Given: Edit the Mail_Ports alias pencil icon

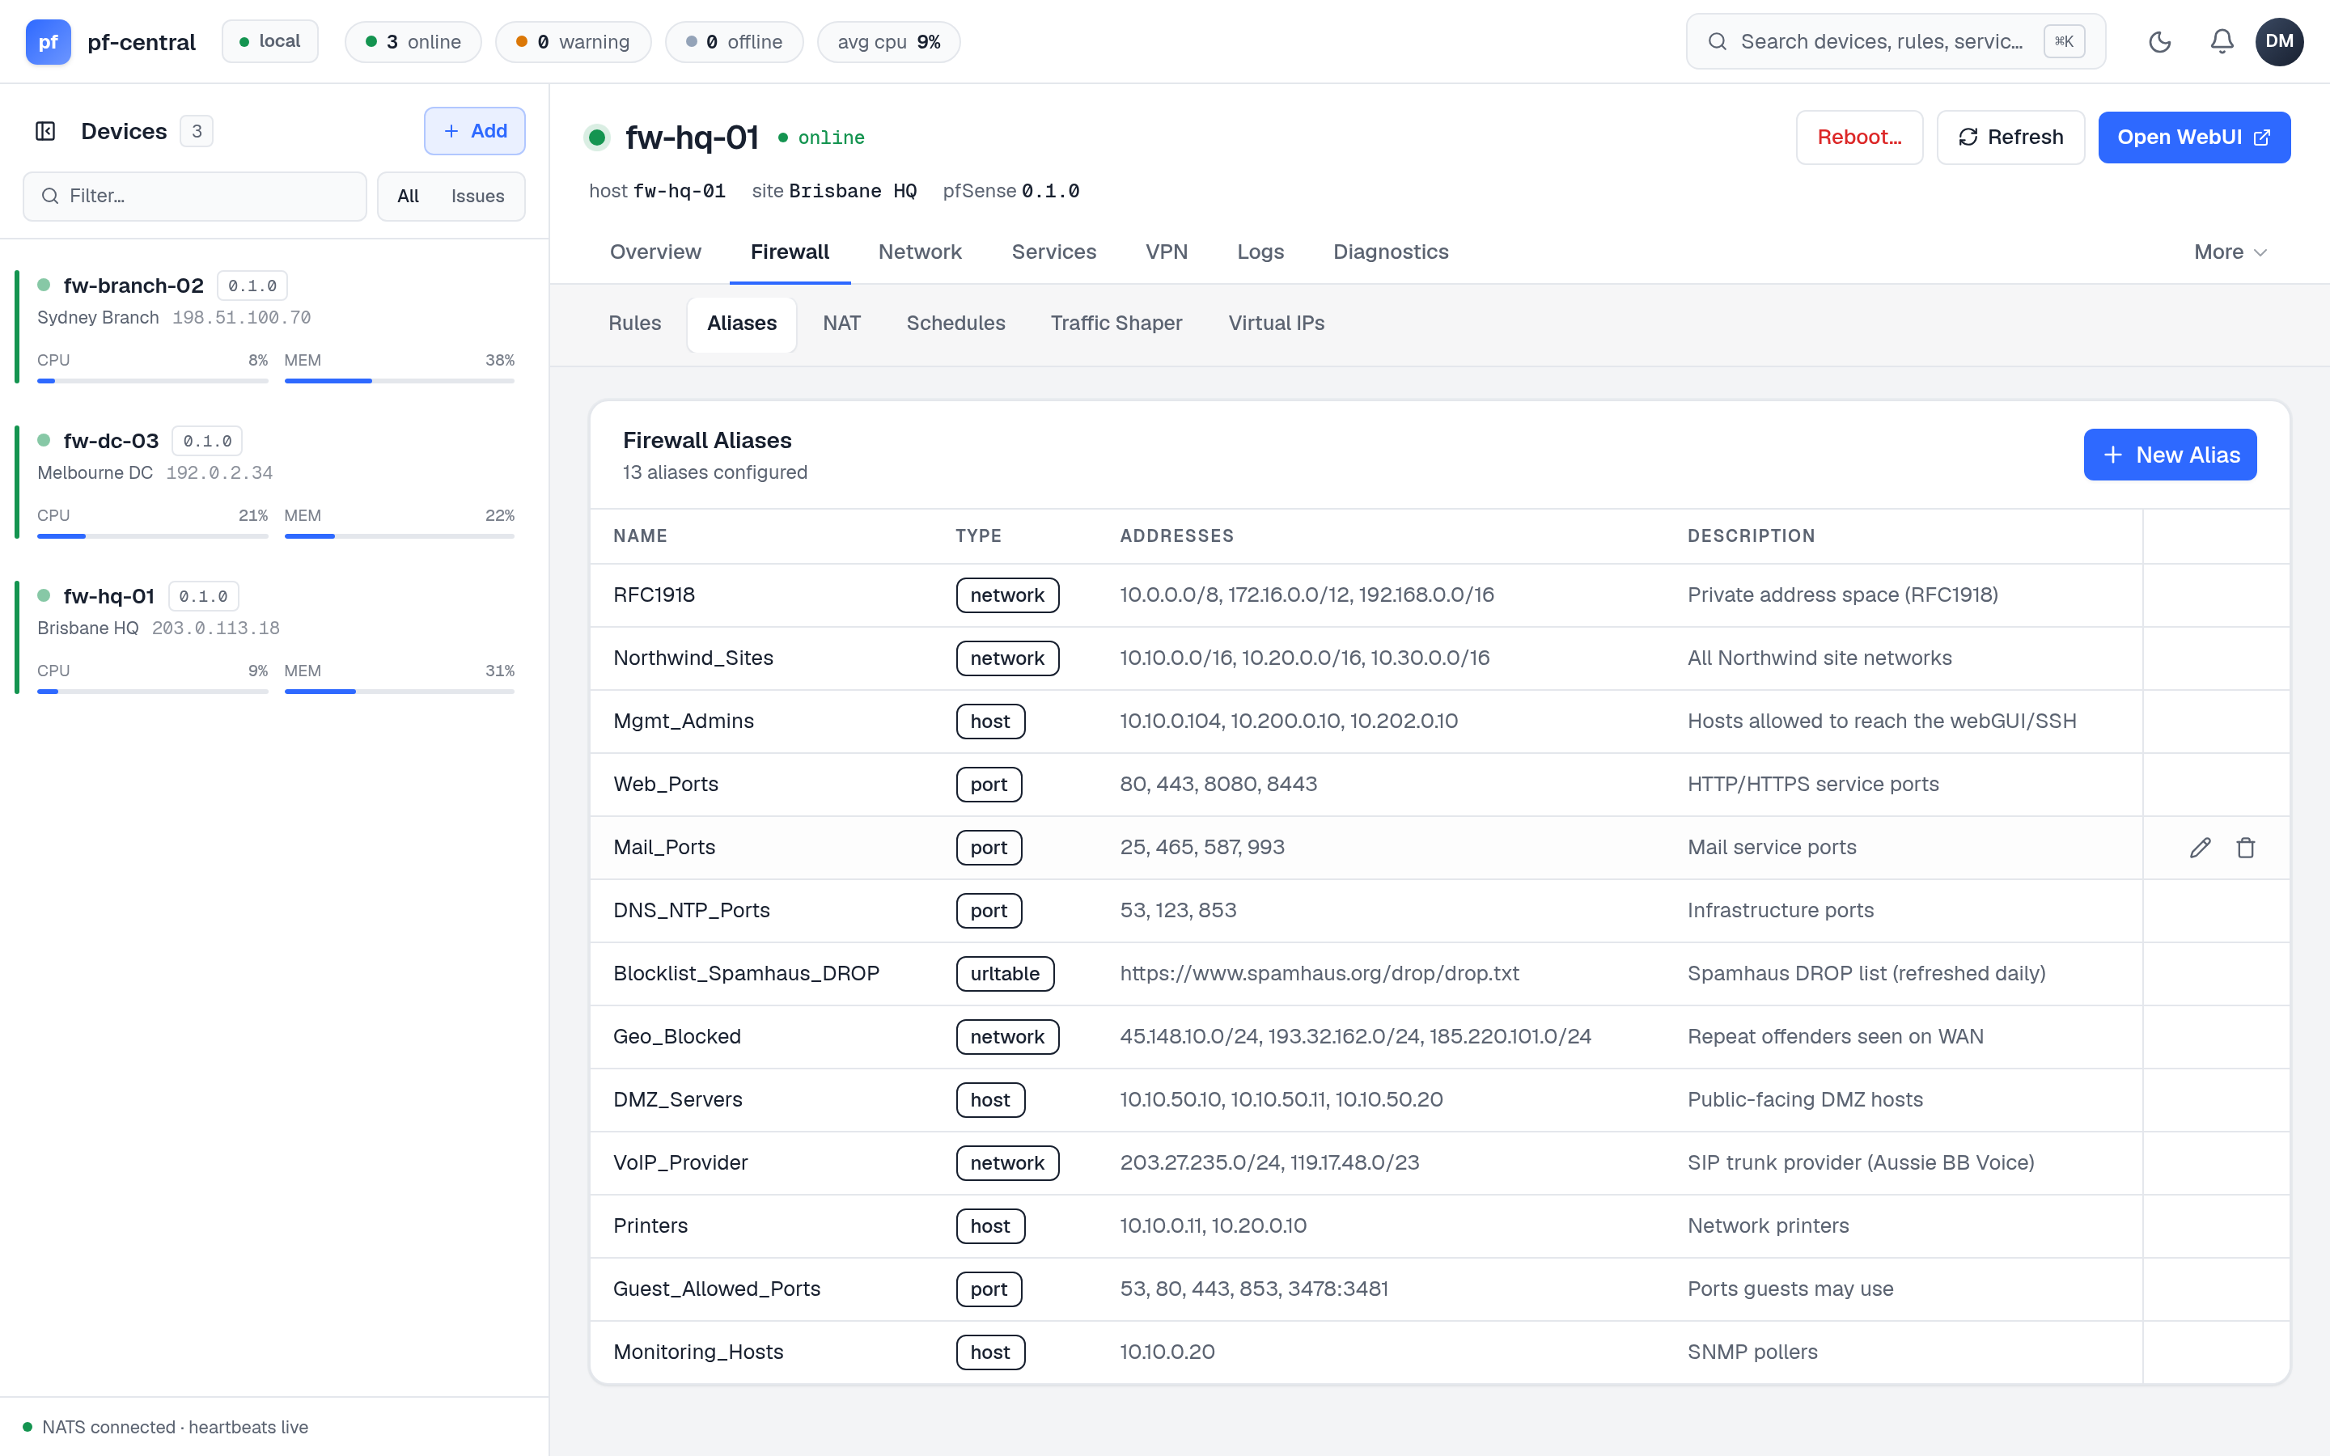Looking at the screenshot, I should [x=2200, y=848].
